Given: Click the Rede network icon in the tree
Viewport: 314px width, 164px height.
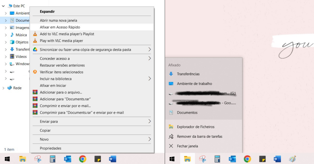Looking at the screenshot, I should [10, 88].
